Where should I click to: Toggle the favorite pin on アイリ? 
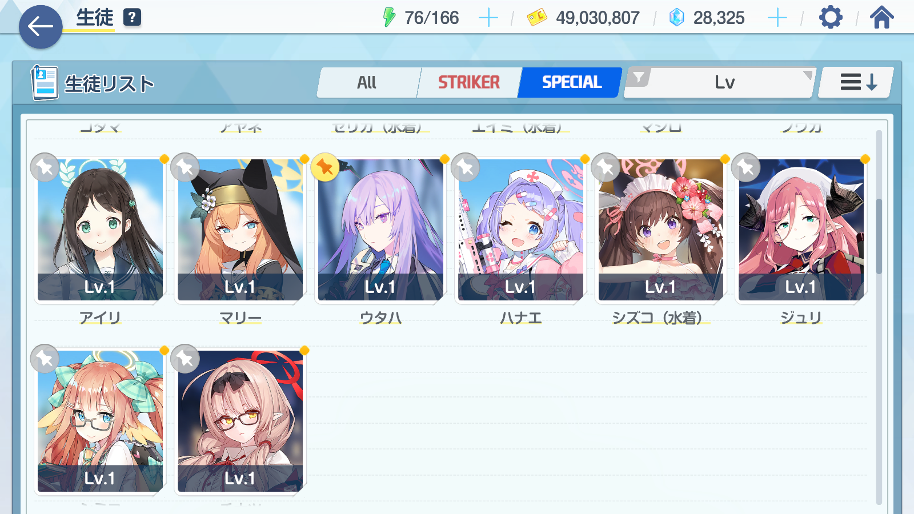point(45,167)
